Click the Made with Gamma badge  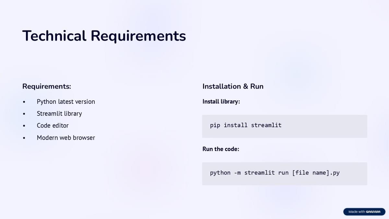364,212
